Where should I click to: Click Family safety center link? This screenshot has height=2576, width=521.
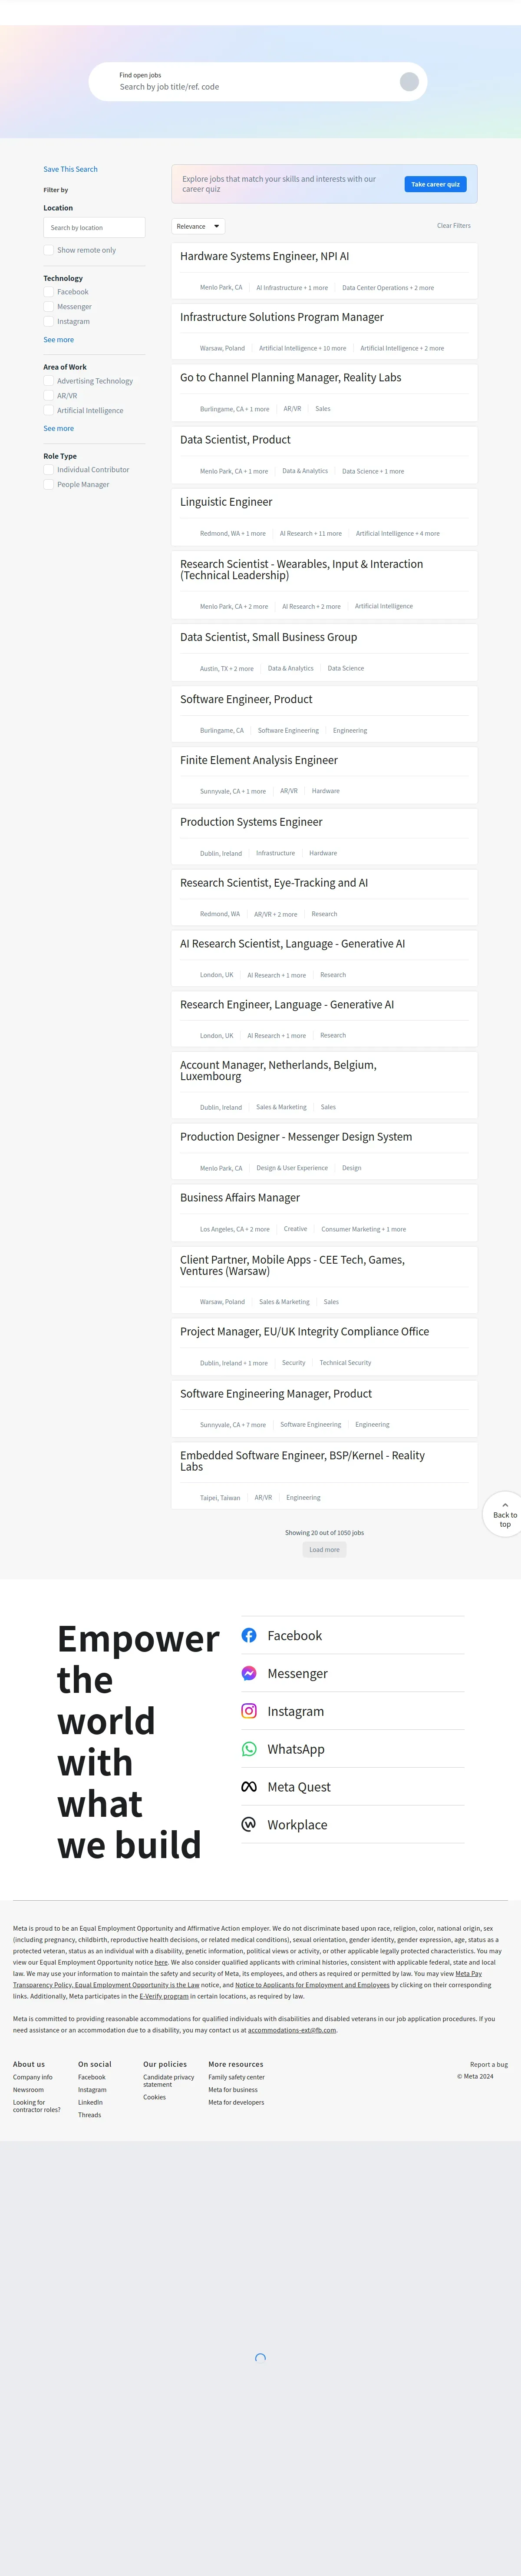pyautogui.click(x=237, y=2077)
